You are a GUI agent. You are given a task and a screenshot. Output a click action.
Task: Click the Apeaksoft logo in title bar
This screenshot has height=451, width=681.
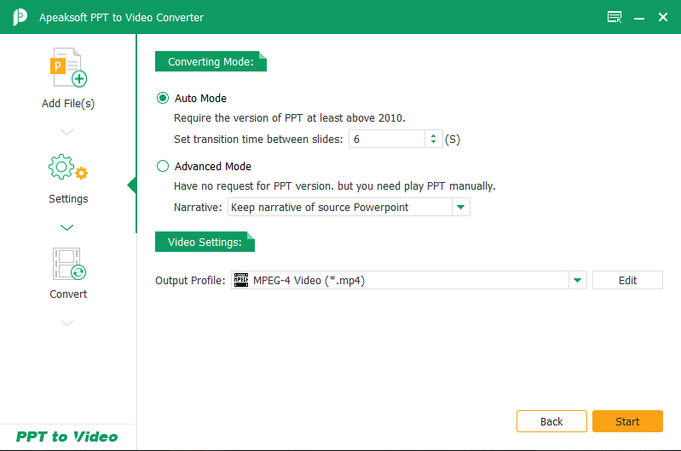(20, 17)
